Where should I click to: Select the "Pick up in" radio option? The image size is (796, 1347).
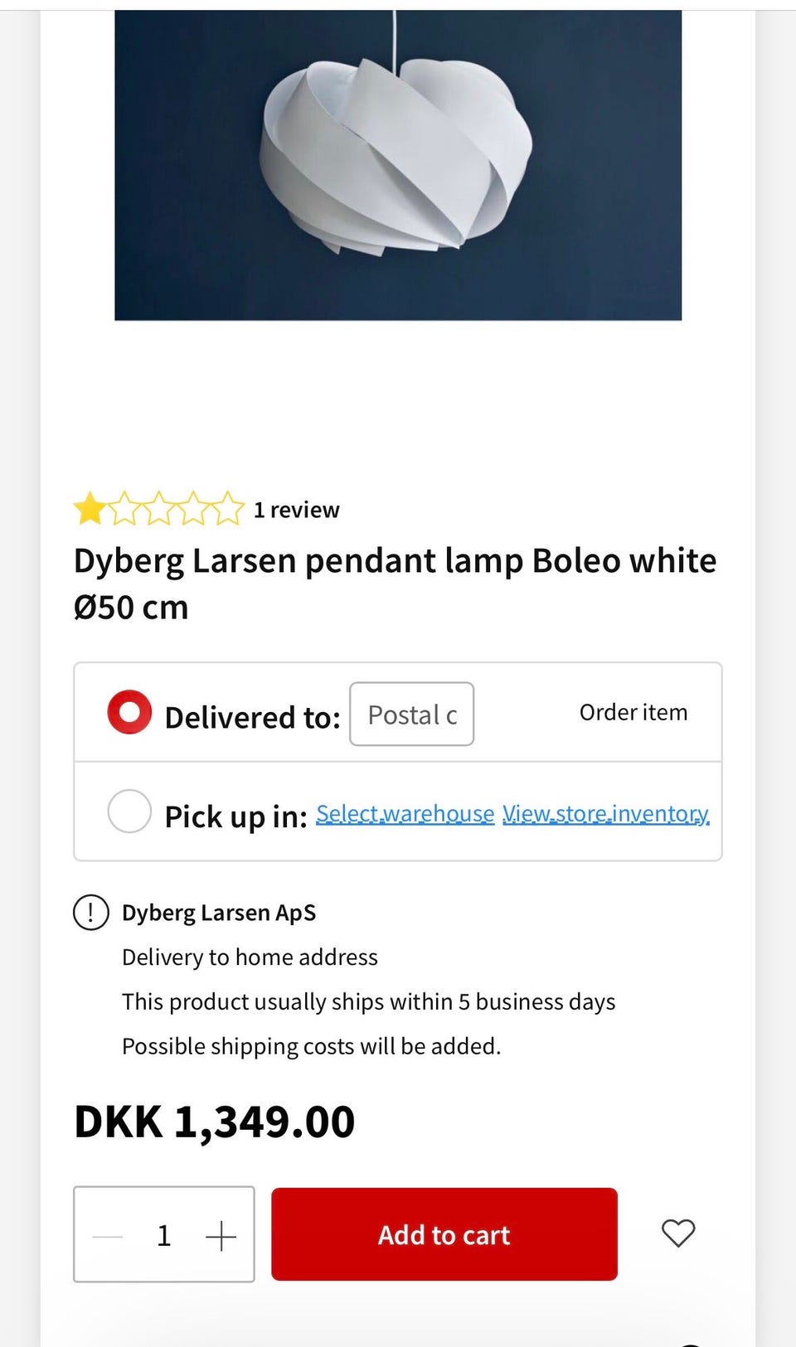click(x=129, y=811)
